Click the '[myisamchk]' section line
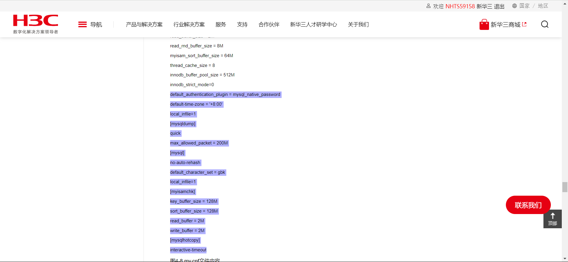568x262 pixels. coord(183,192)
